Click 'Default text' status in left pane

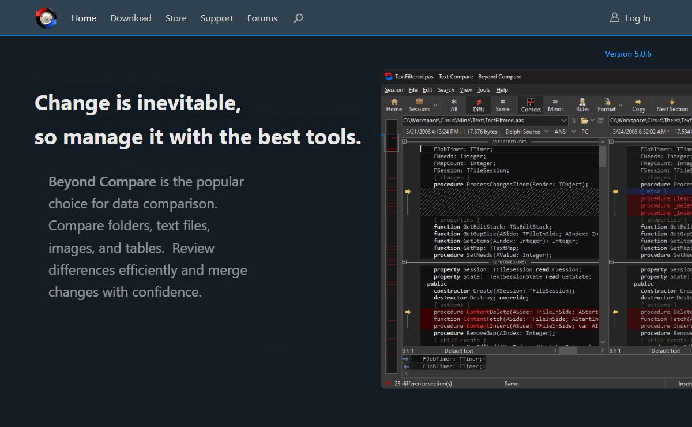(x=459, y=351)
